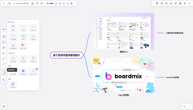Screen dimensions: 193x110
Task: Open 应用中心 app center
Action: (13, 85)
